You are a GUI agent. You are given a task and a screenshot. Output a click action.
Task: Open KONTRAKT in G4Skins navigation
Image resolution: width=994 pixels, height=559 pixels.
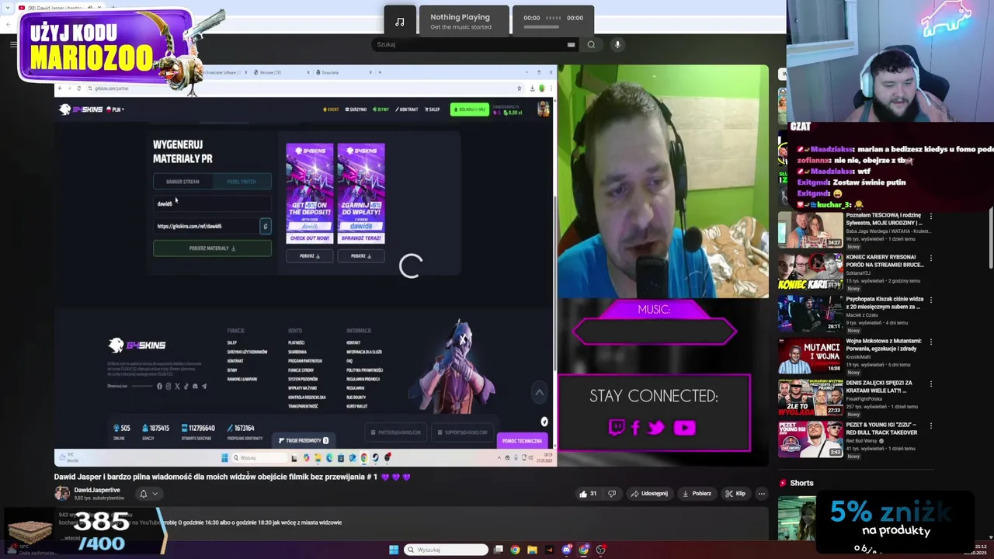tap(407, 109)
